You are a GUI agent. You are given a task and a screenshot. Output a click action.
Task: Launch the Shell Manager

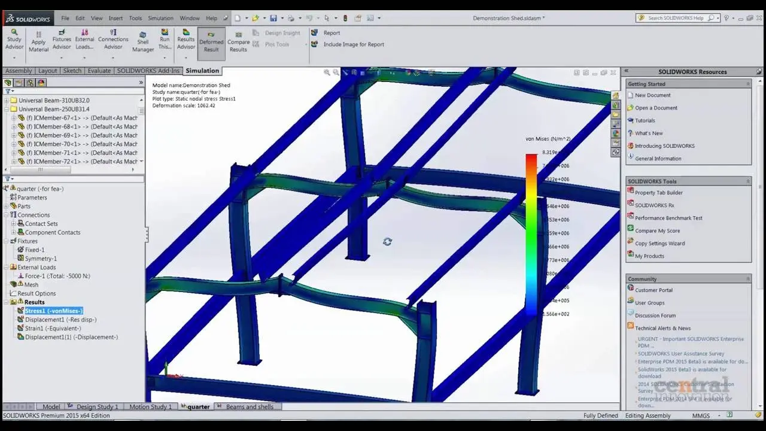pyautogui.click(x=143, y=42)
